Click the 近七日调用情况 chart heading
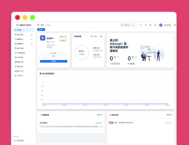 coord(48,74)
